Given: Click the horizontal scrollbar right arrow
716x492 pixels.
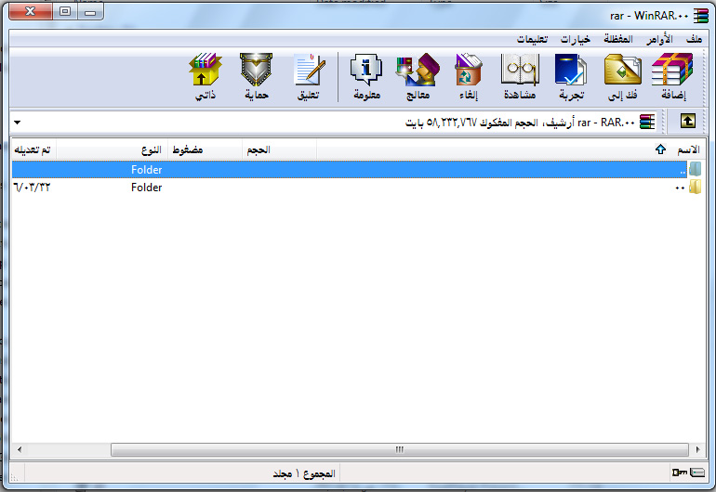Looking at the screenshot, I should pyautogui.click(x=697, y=449).
